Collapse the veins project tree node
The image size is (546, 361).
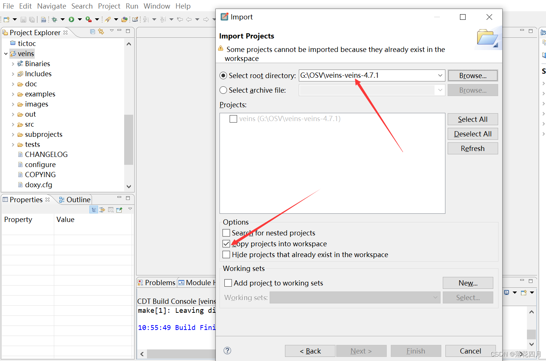6,54
